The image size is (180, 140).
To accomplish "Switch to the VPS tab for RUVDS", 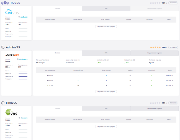I will 106,9.
